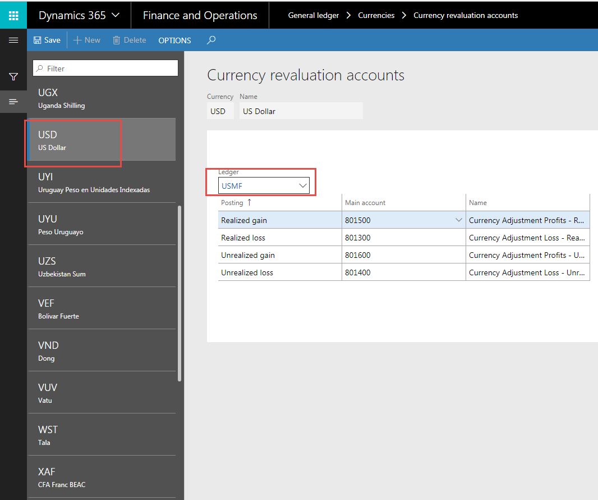Open the search magnifier in action bar
Screen dimensions: 598x500
click(211, 40)
